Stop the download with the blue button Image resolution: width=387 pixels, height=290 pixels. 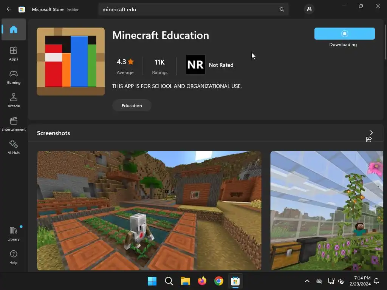(345, 34)
